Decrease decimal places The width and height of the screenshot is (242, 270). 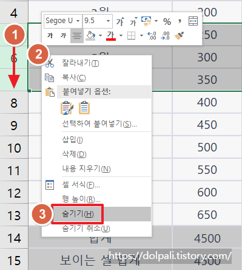pos(165,36)
